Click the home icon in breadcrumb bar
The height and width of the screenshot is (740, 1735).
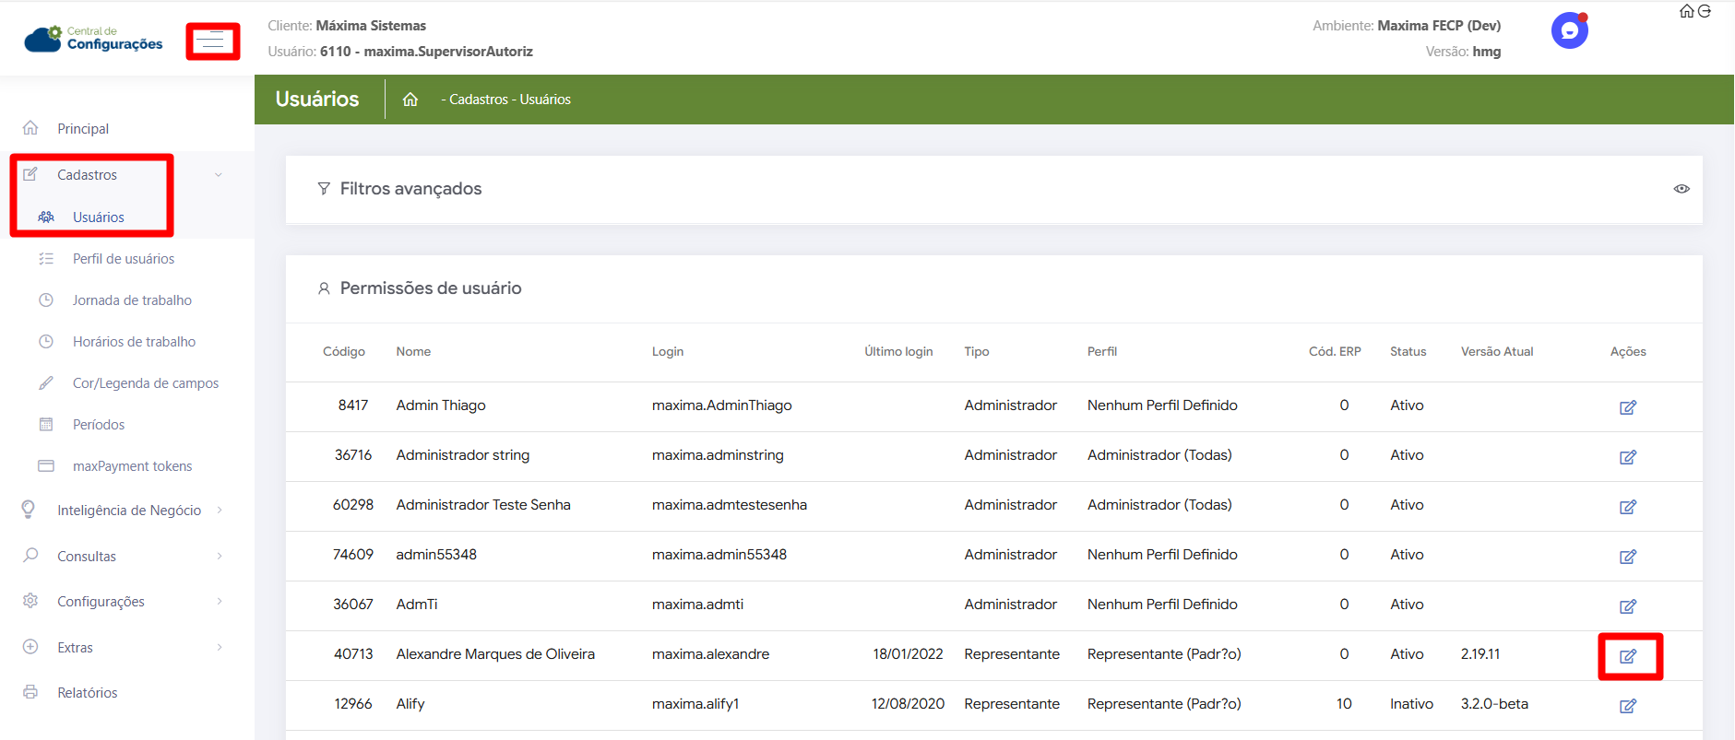pyautogui.click(x=410, y=100)
